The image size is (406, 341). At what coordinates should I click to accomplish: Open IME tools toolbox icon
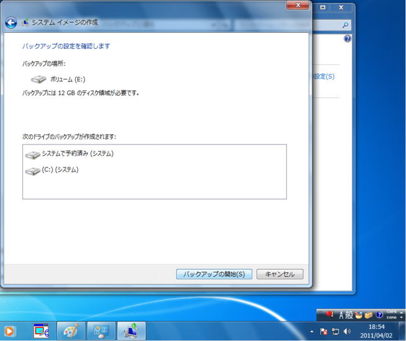tap(369, 315)
